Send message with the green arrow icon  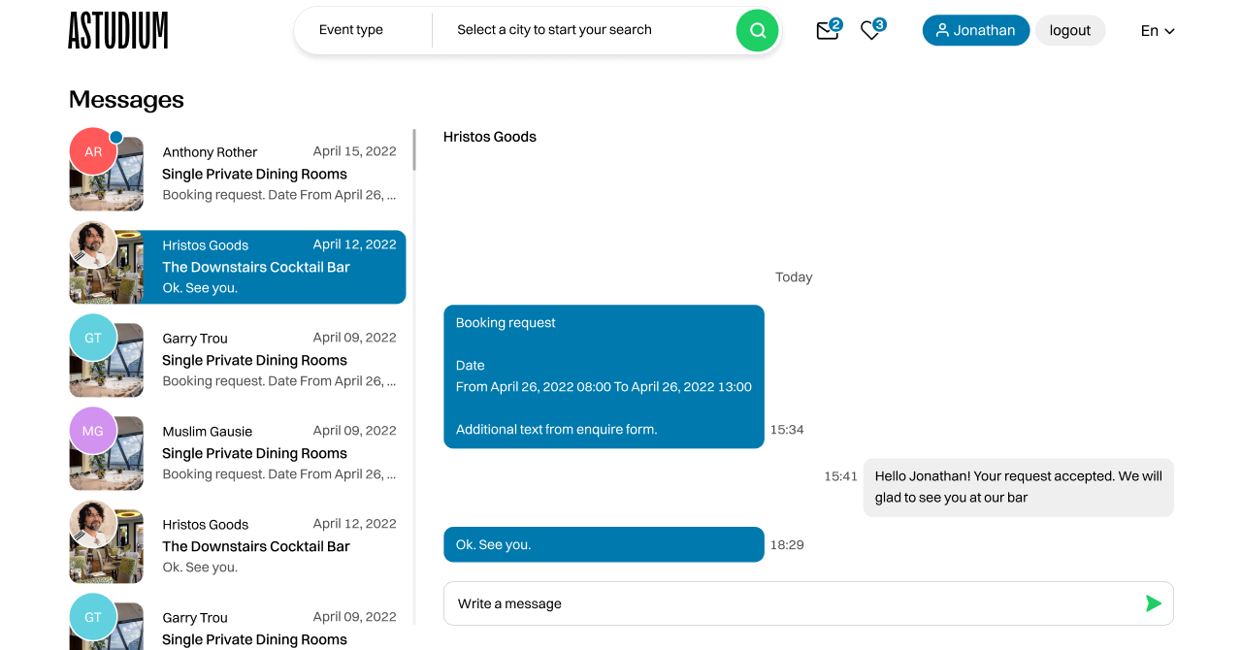pyautogui.click(x=1153, y=602)
